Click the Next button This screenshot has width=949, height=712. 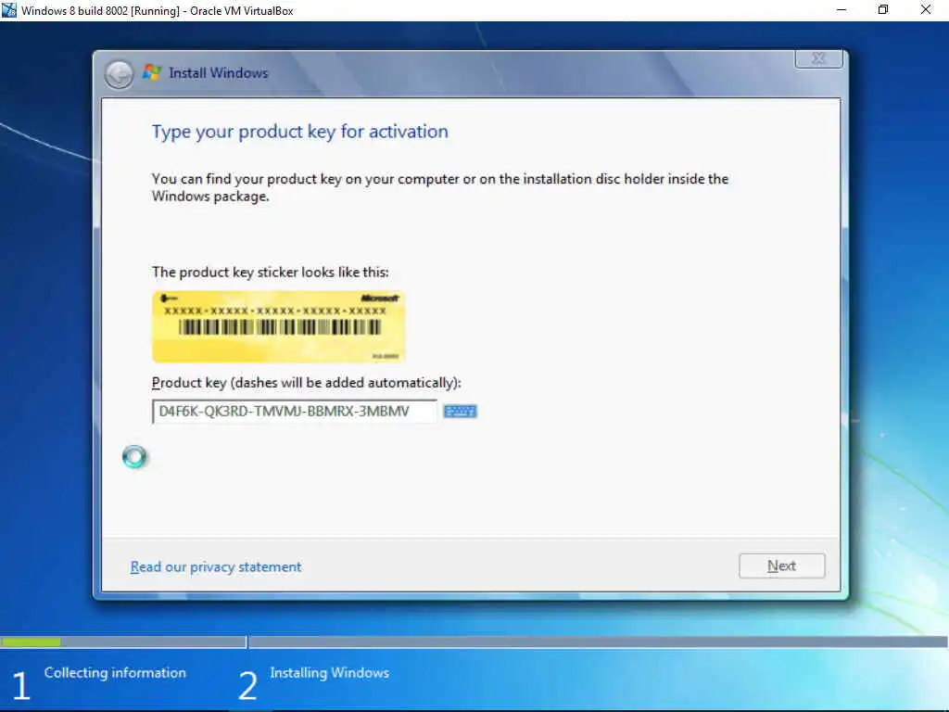781,566
